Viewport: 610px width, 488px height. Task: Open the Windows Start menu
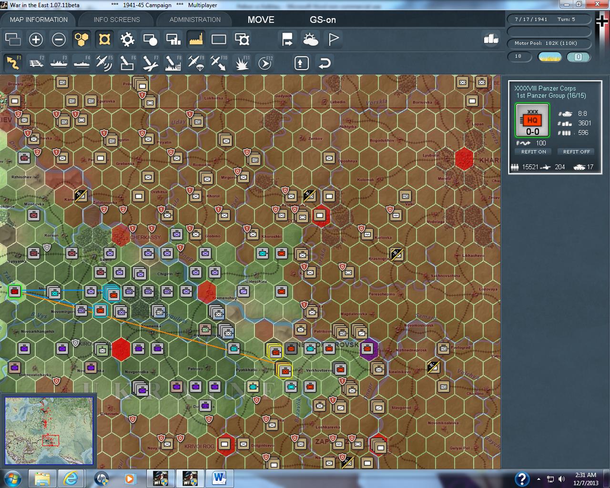click(x=12, y=478)
